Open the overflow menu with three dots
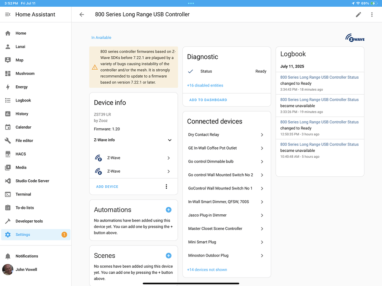The width and height of the screenshot is (382, 286). [x=372, y=15]
